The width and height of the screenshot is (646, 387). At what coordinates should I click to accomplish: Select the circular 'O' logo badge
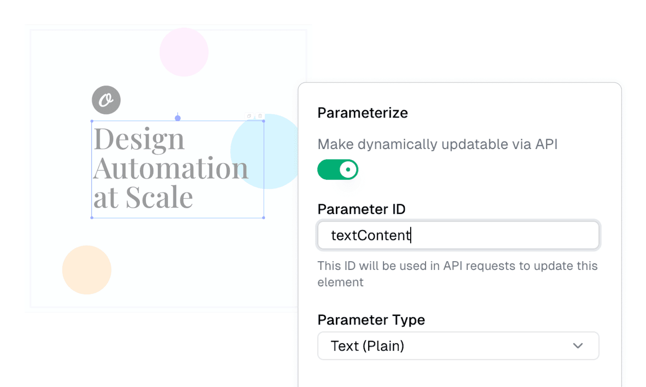click(x=106, y=100)
